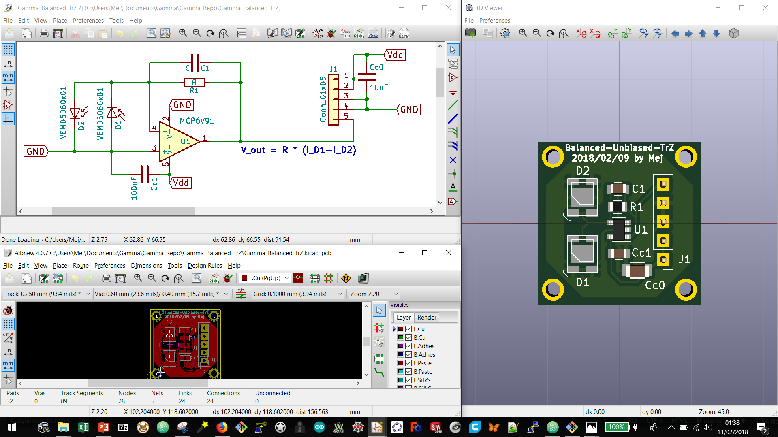Read netlist in Pcbnew toolbar

coord(214,278)
